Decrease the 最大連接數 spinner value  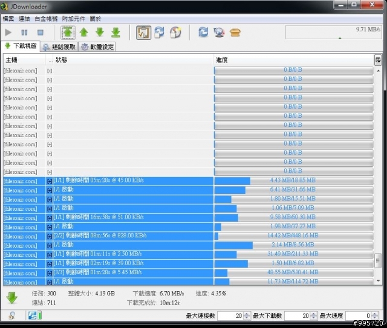[x=247, y=317]
